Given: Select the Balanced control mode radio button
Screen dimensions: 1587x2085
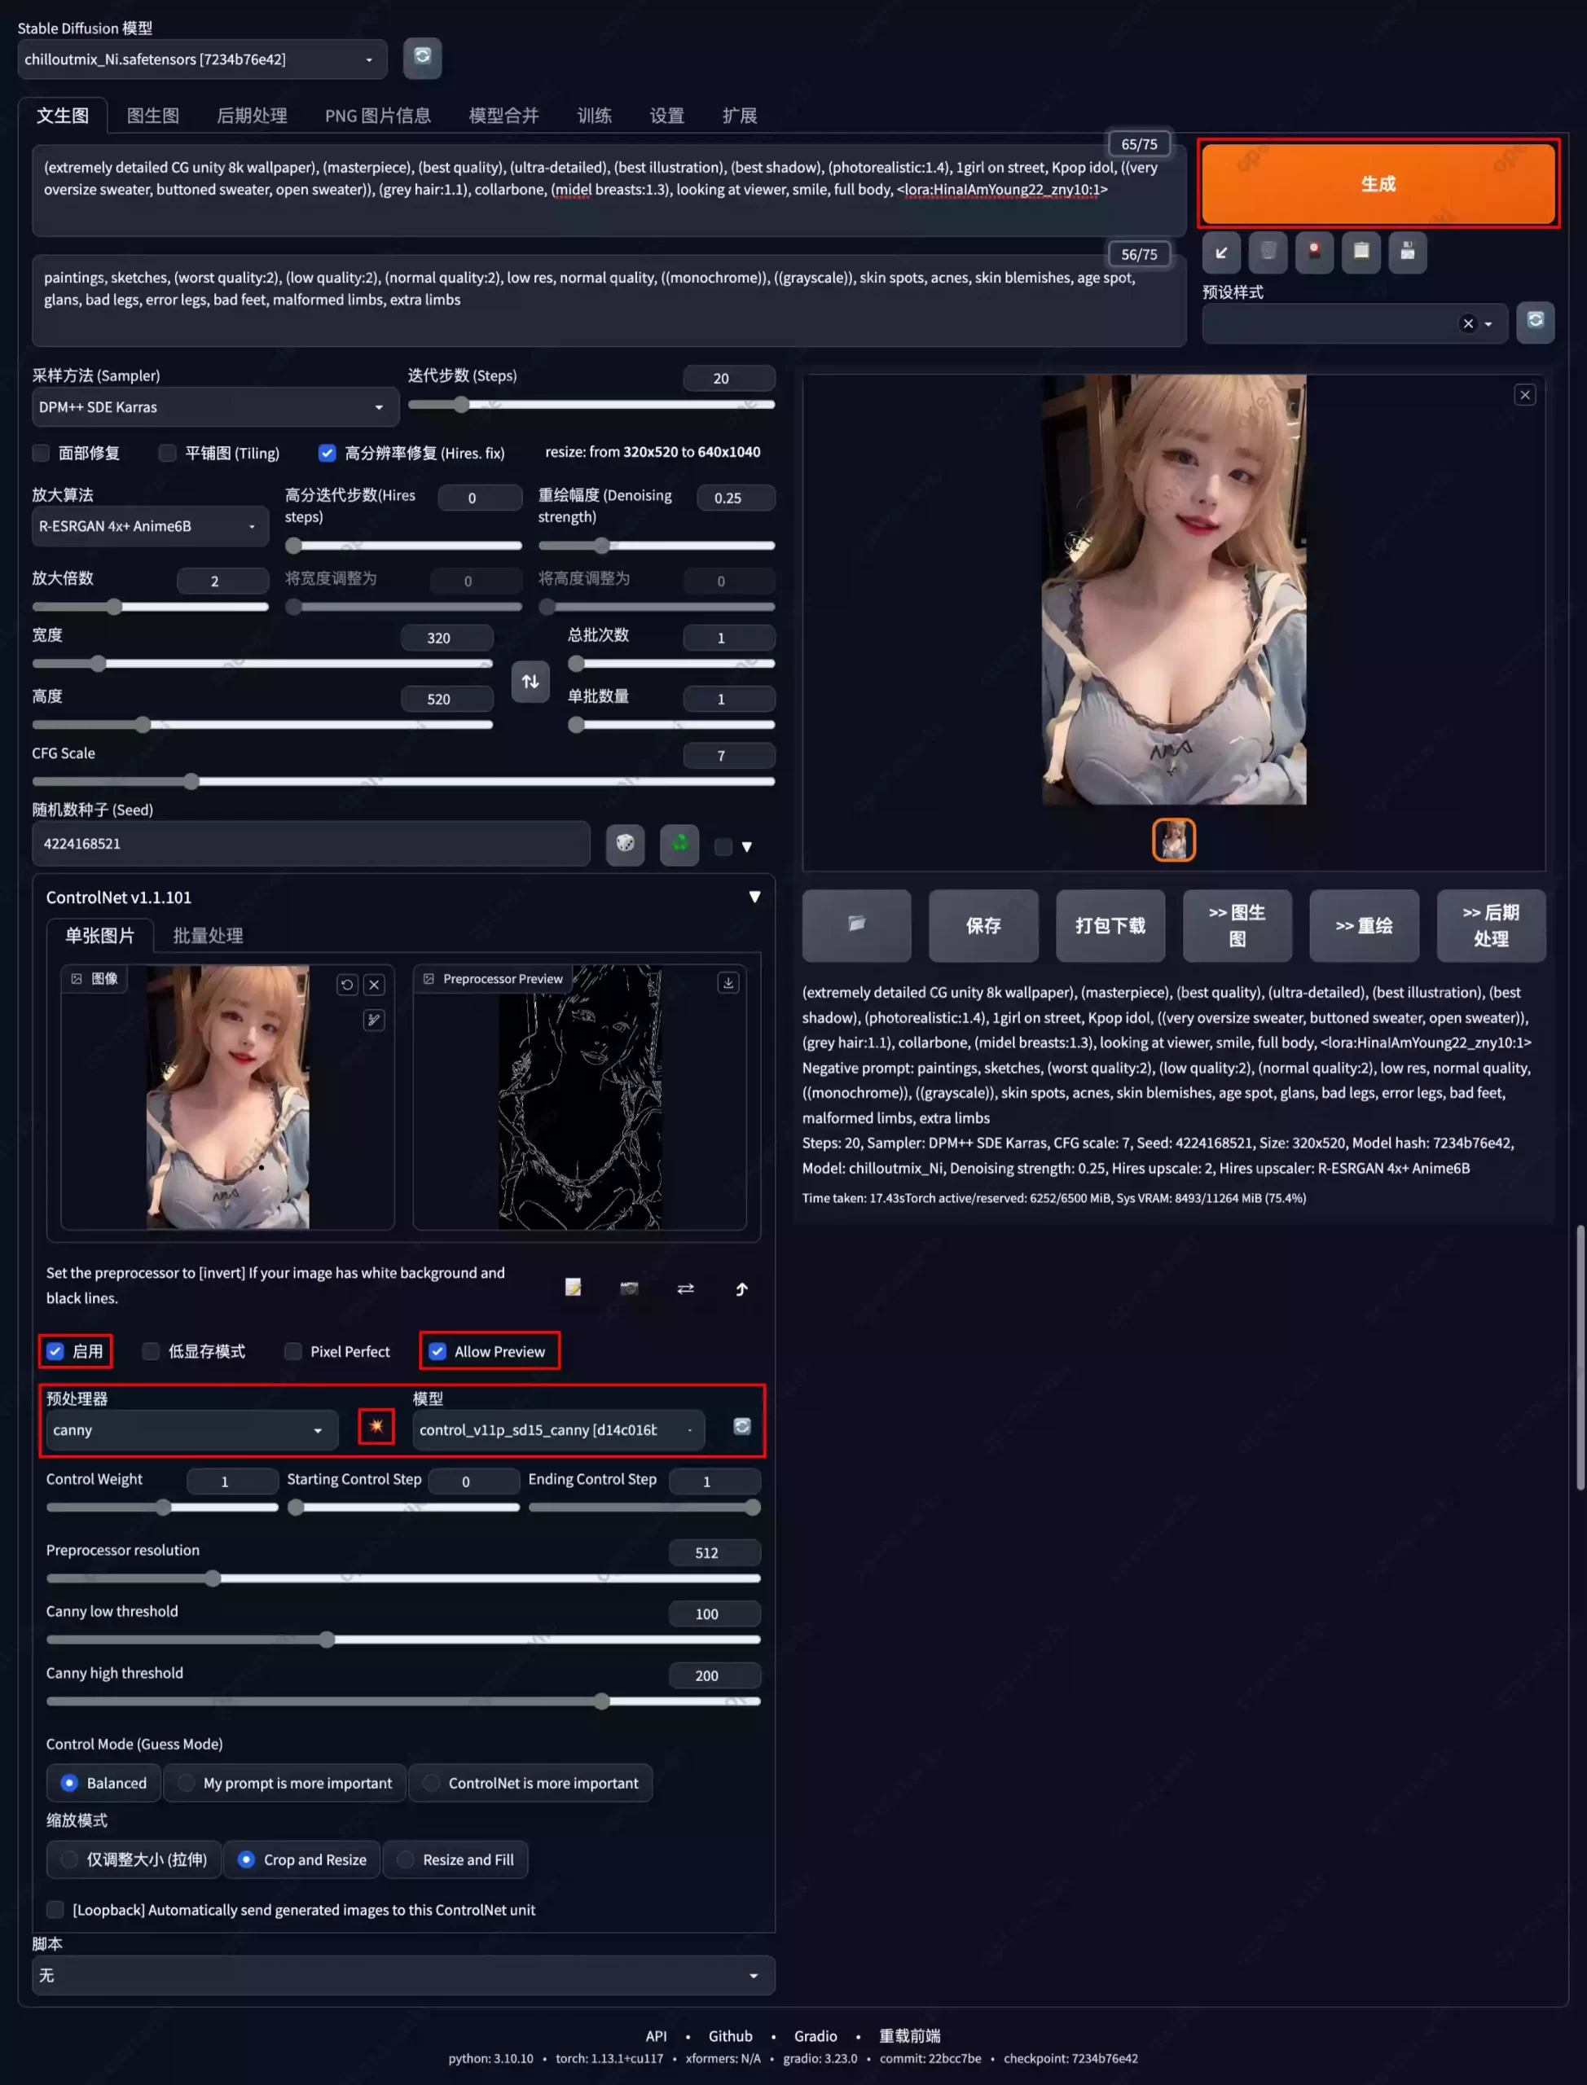Looking at the screenshot, I should (x=68, y=1784).
